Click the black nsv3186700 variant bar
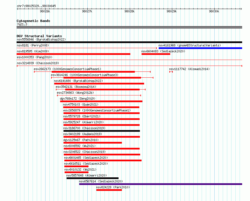Image resolution: width=250 pixels, height=201 pixels. pos(102,131)
